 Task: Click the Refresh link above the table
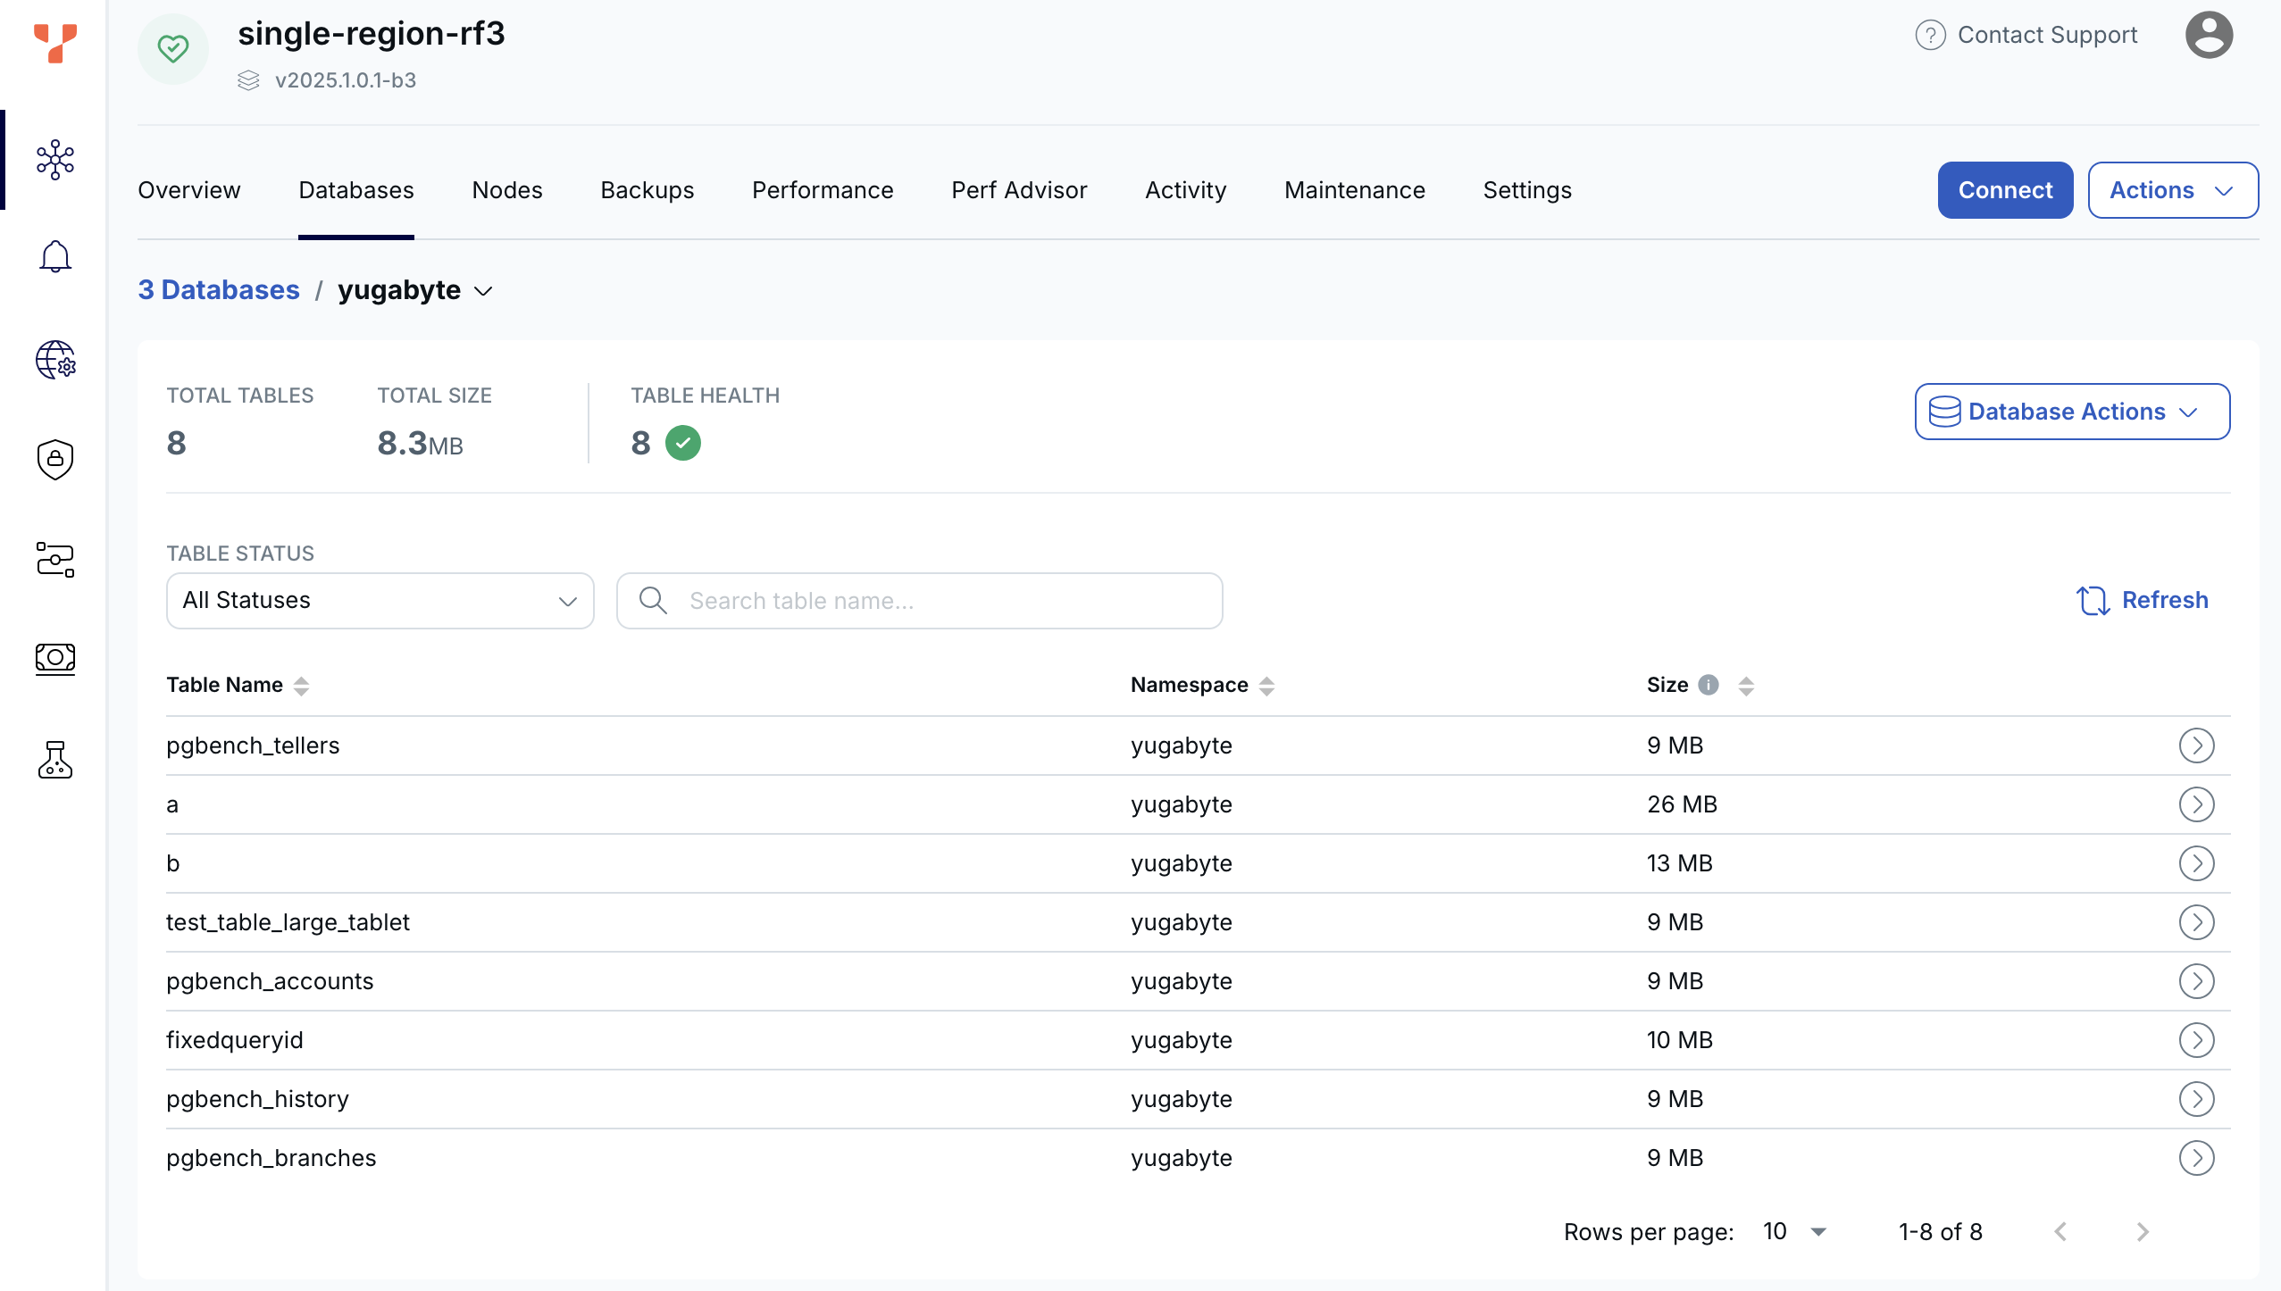2141,600
